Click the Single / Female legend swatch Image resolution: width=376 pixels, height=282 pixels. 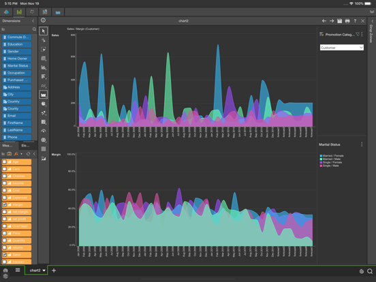321,162
